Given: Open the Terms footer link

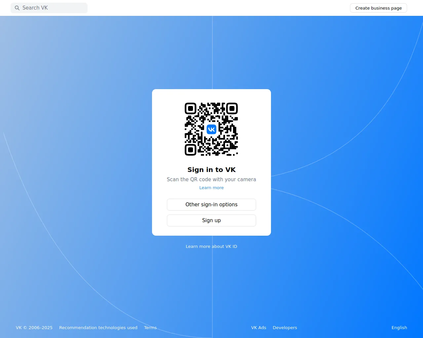Looking at the screenshot, I should (150, 327).
